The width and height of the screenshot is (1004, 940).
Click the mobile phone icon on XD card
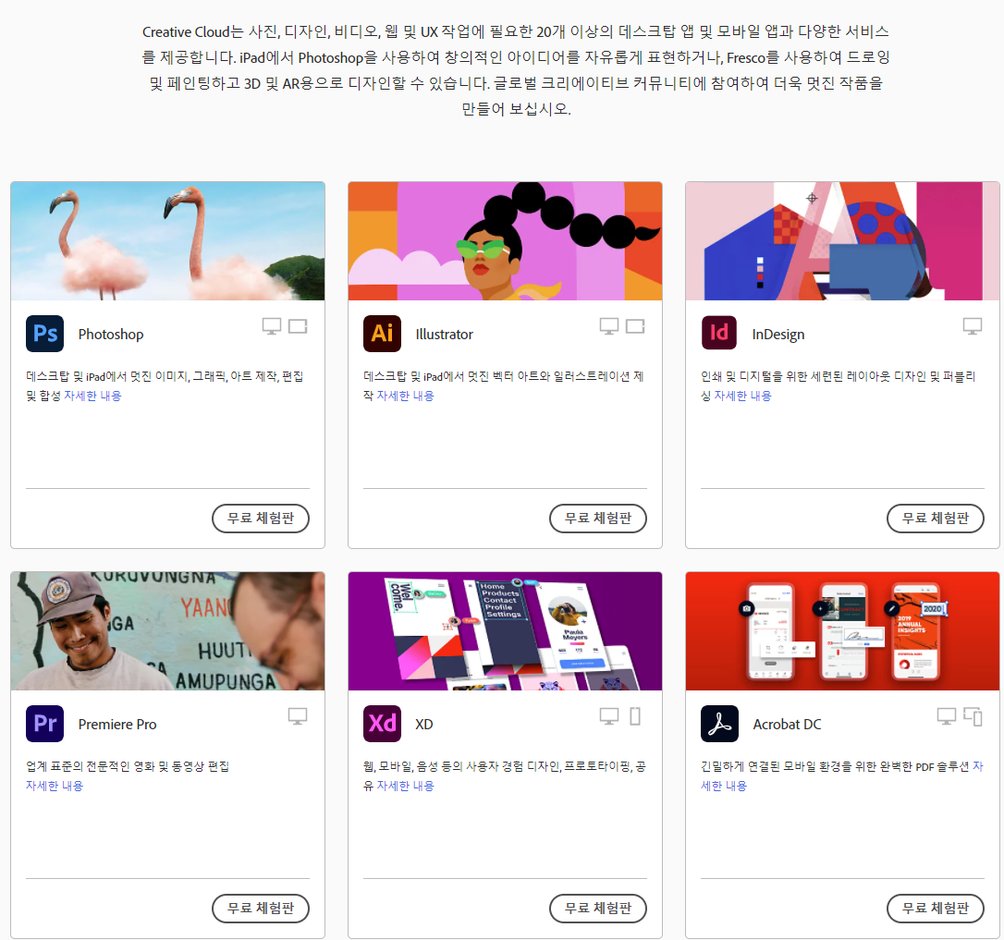[x=635, y=716]
